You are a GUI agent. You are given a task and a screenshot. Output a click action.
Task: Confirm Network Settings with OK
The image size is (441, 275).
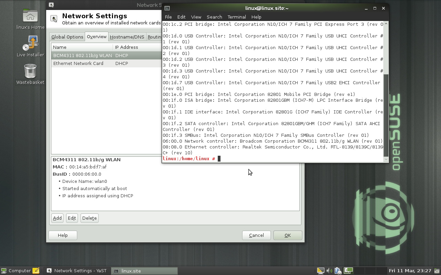[x=288, y=235]
